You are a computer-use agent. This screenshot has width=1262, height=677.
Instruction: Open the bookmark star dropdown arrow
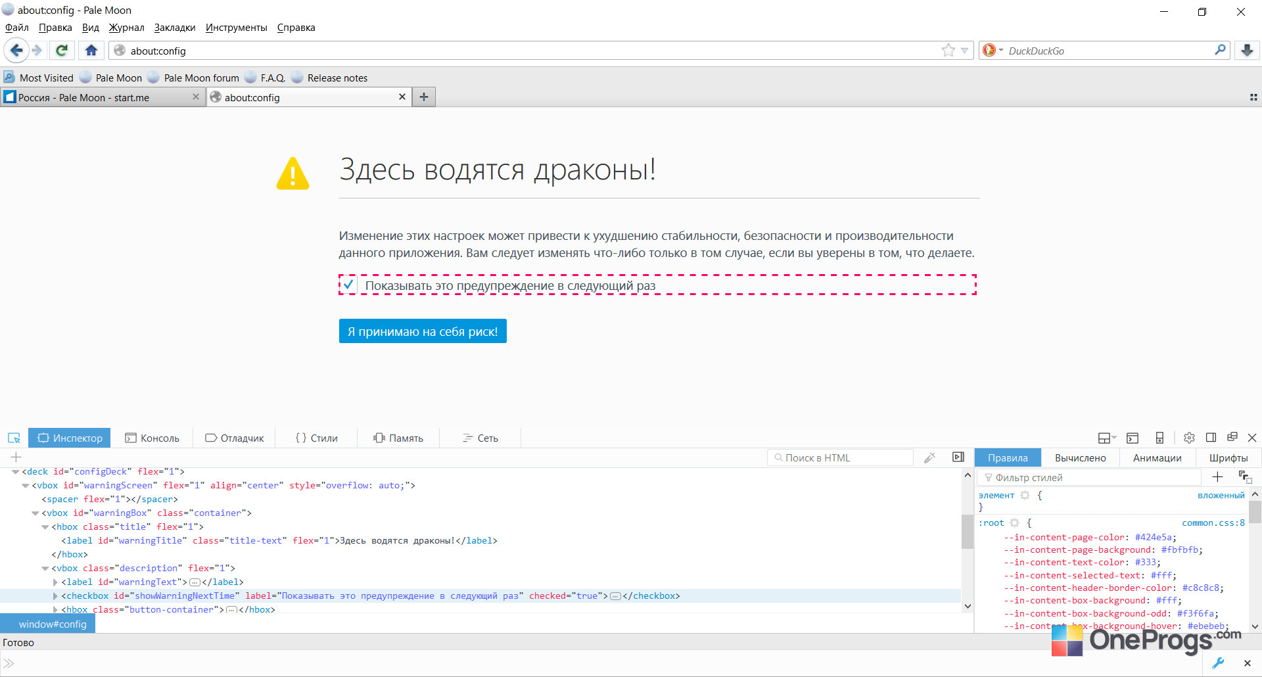965,51
